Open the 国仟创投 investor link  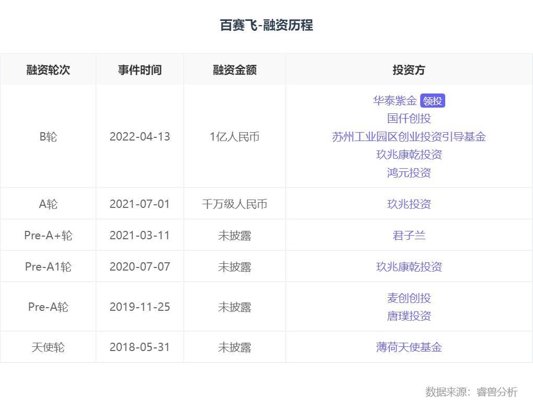tap(409, 119)
